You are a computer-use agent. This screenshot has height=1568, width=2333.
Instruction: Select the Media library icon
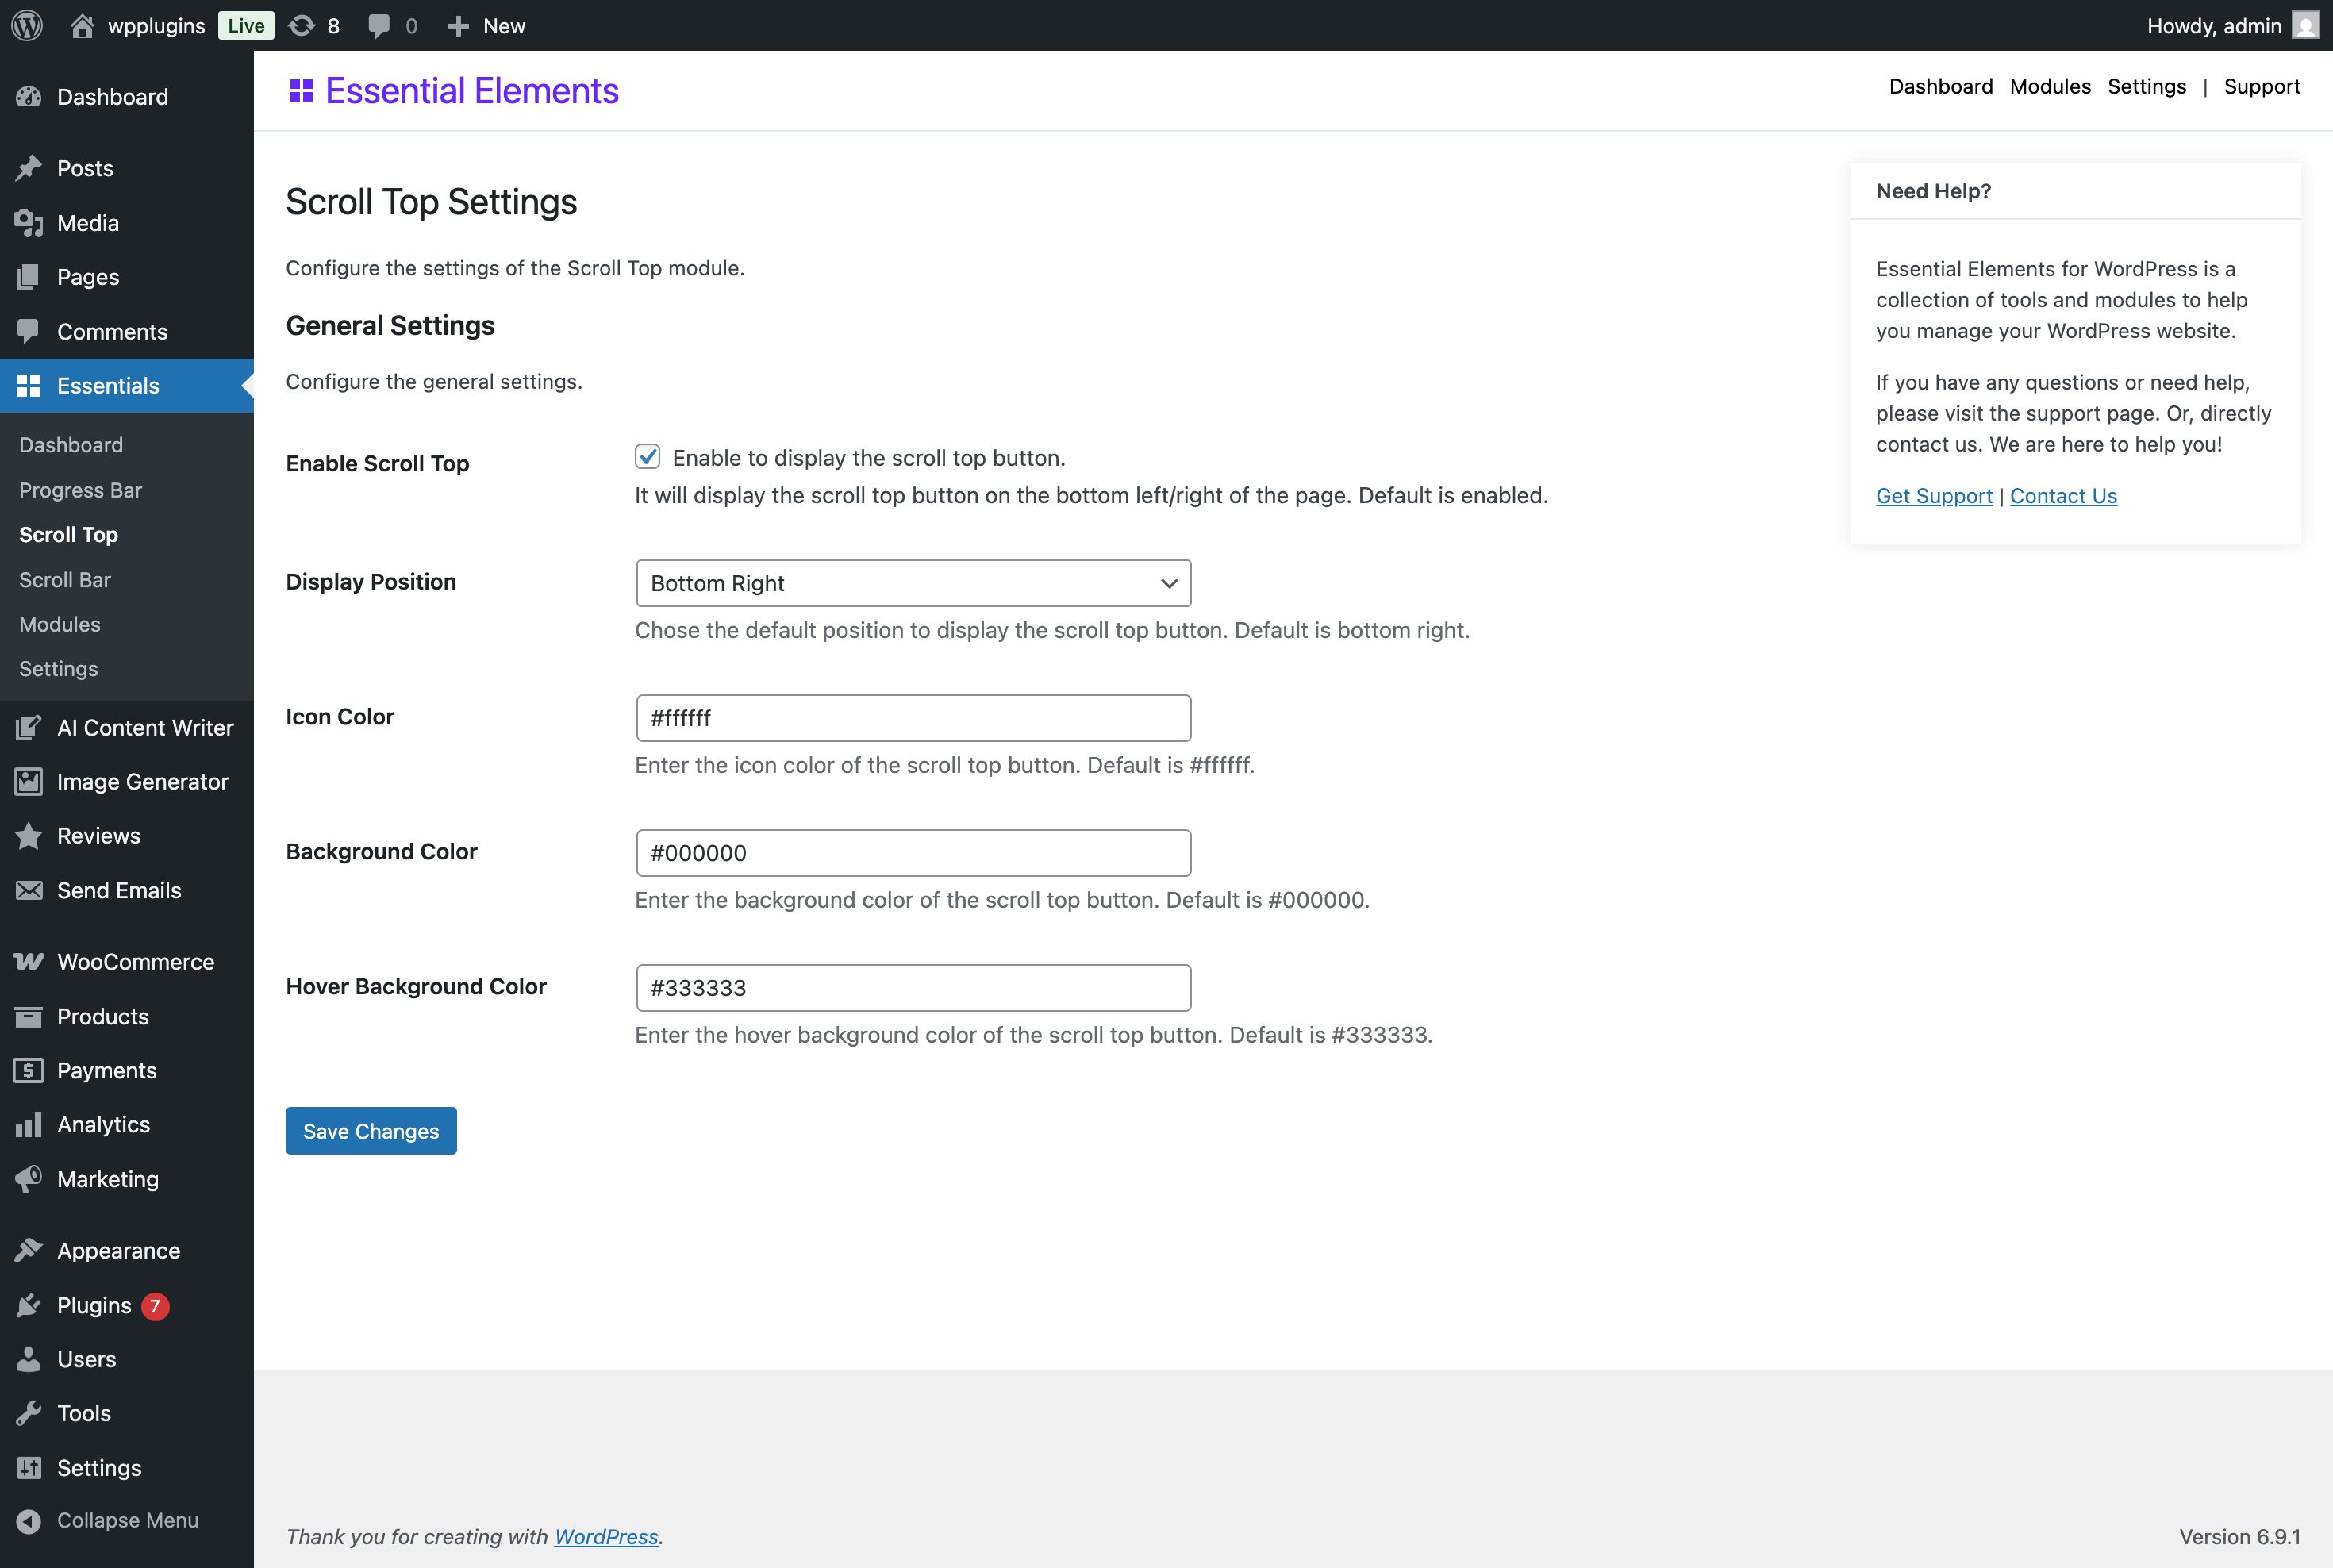pyautogui.click(x=29, y=222)
